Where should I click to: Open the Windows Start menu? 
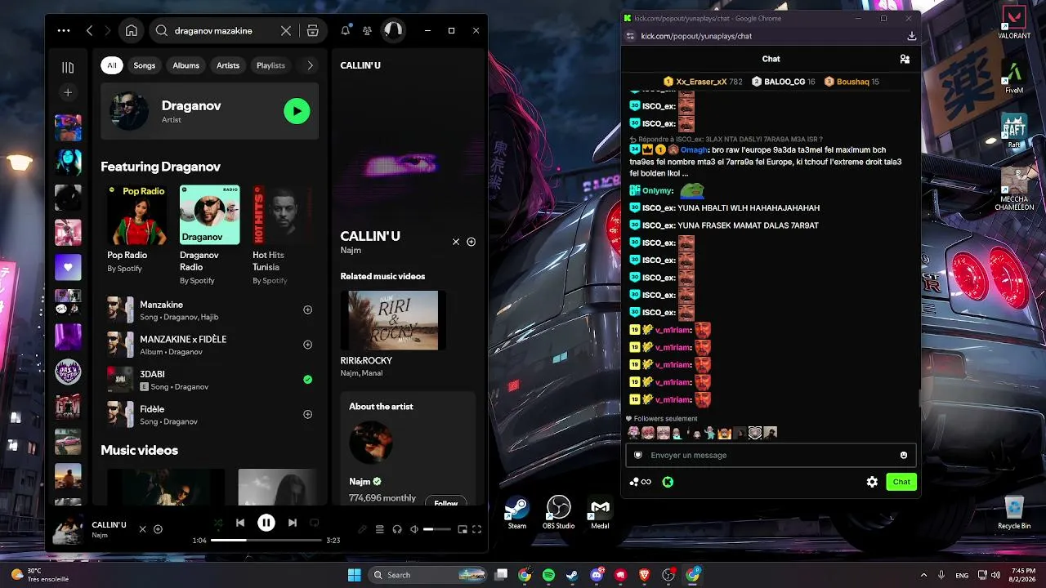click(x=355, y=575)
